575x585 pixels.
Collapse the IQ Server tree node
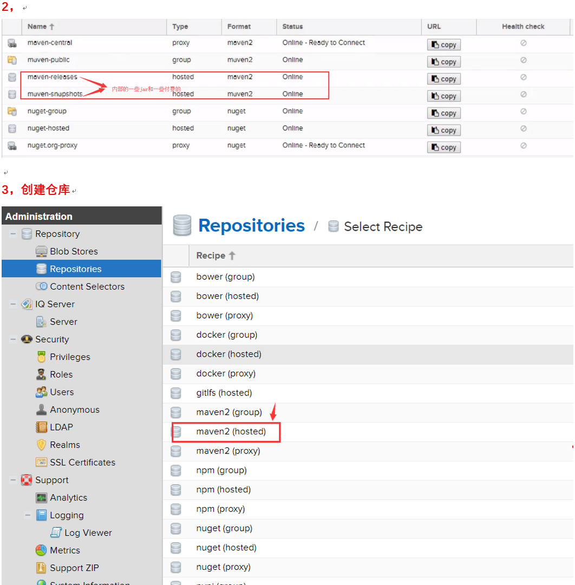click(13, 304)
